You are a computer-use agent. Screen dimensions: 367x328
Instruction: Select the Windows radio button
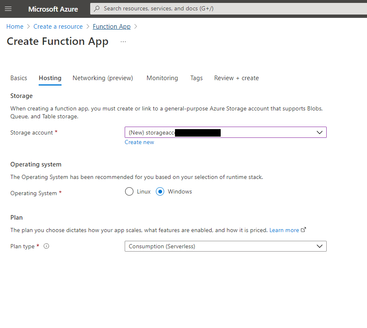(x=160, y=191)
